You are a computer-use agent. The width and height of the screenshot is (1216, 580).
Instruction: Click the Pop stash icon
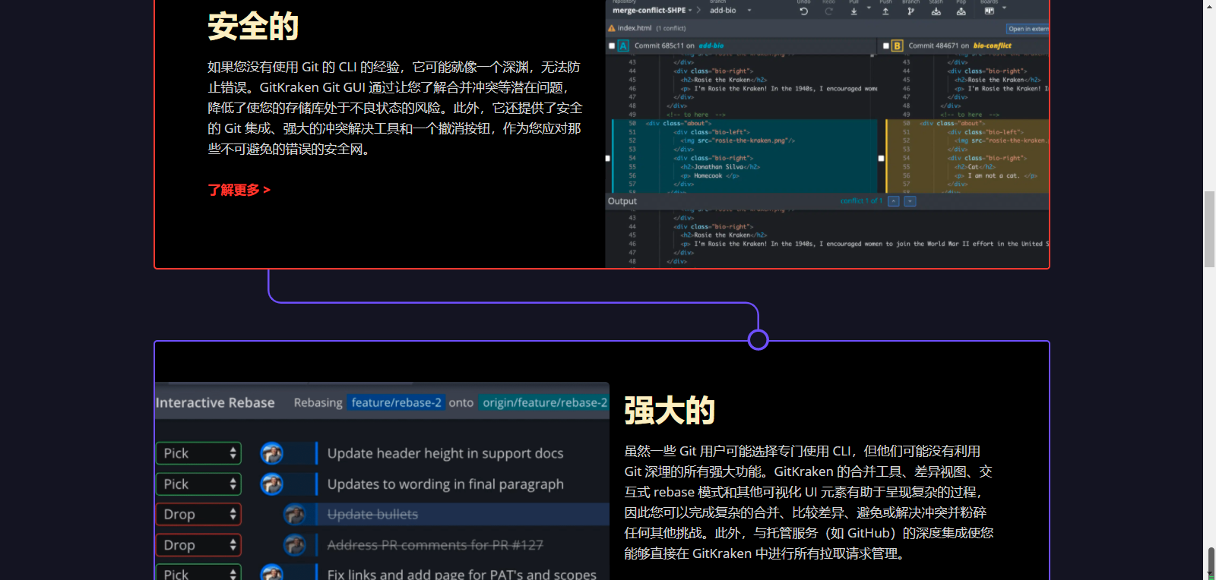[x=961, y=11]
